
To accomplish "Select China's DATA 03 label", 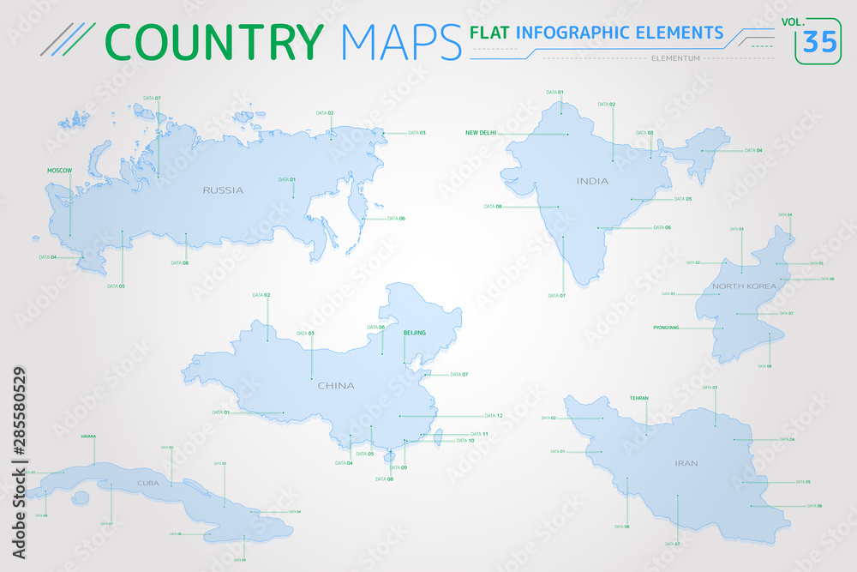I will pos(306,333).
